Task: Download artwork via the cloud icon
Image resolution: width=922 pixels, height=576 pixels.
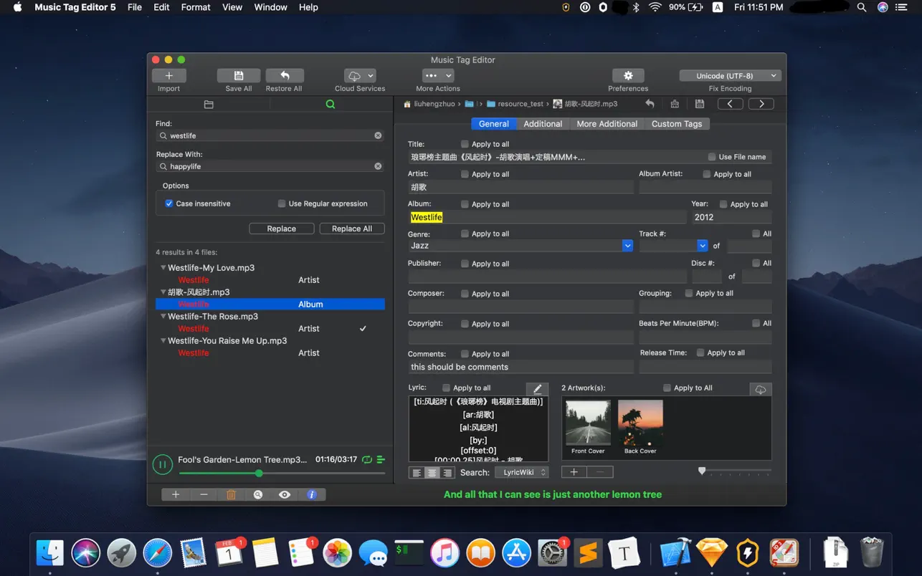Action: point(760,389)
